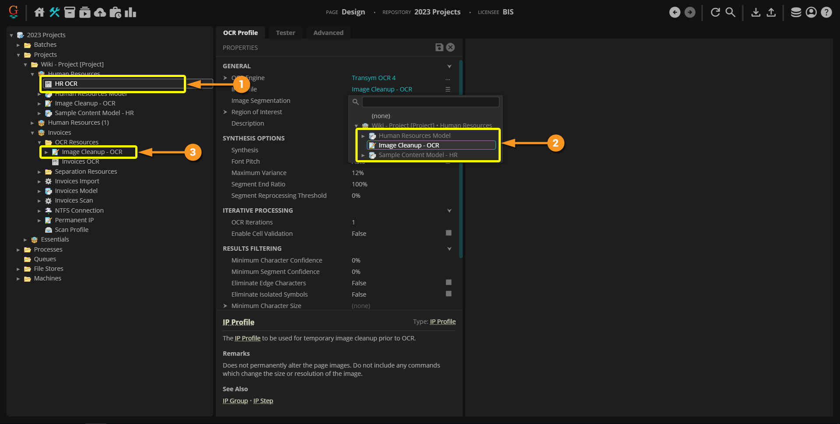Save properties with the floppy disk icon
The image size is (840, 424).
(x=439, y=47)
